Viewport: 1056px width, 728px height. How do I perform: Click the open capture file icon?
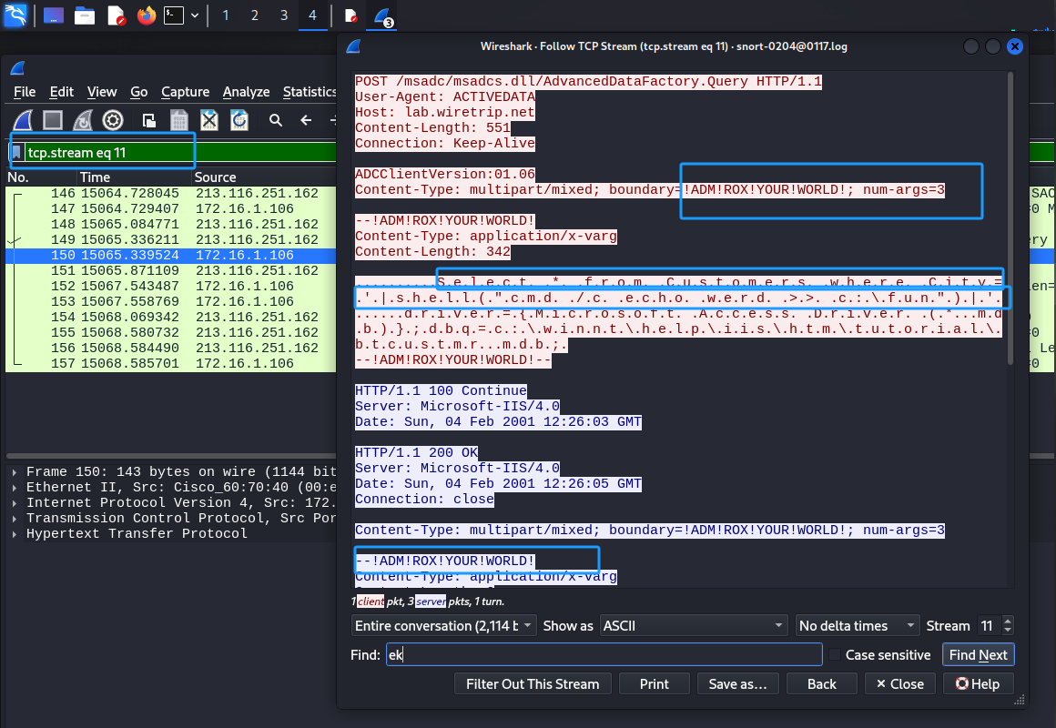[x=148, y=120]
